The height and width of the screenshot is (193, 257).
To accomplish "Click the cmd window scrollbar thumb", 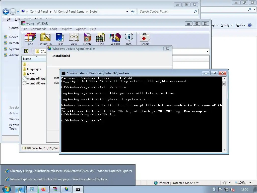I will point(224,84).
